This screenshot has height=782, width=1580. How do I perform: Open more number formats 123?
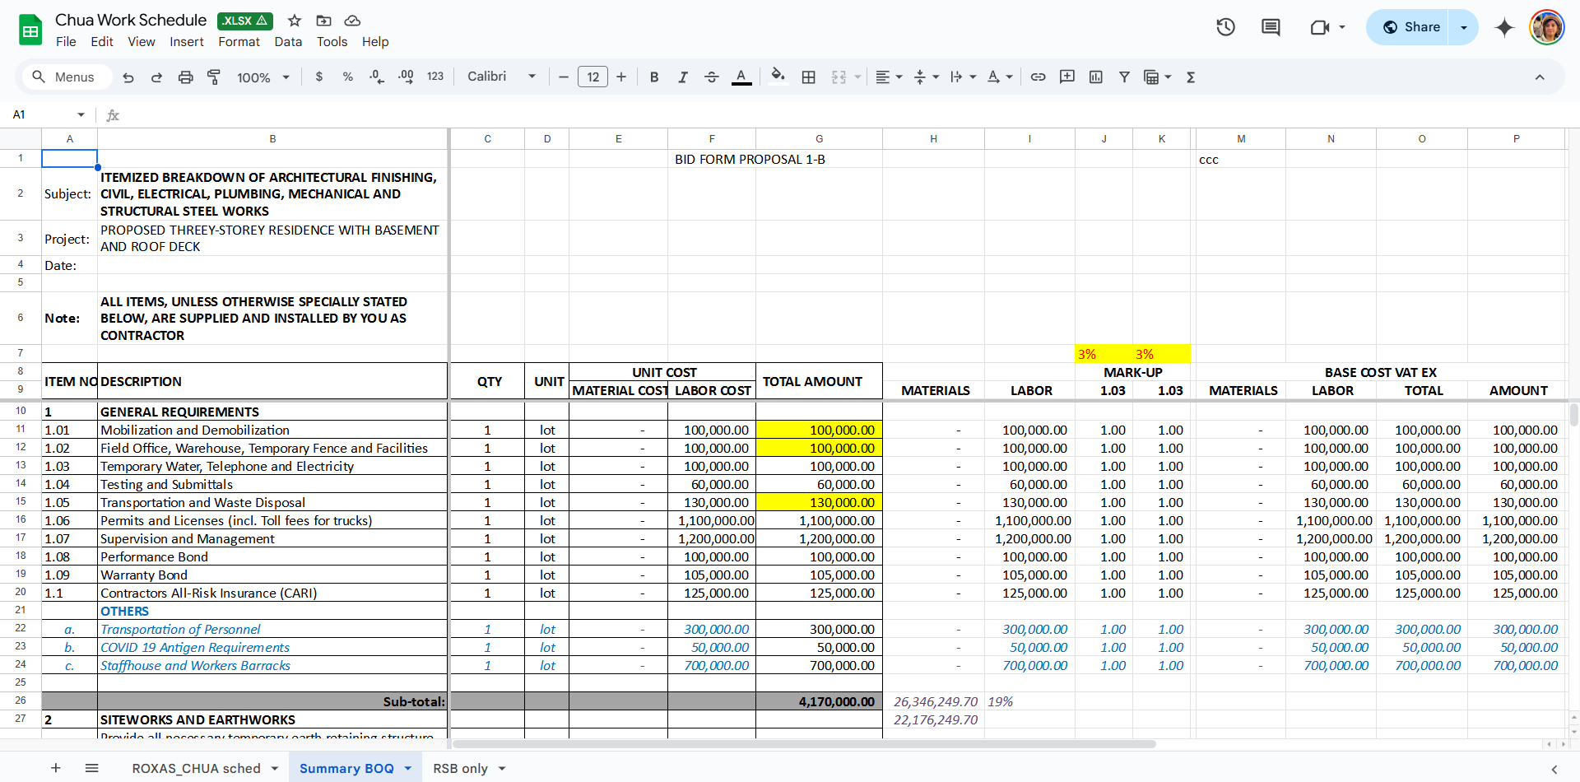435,77
